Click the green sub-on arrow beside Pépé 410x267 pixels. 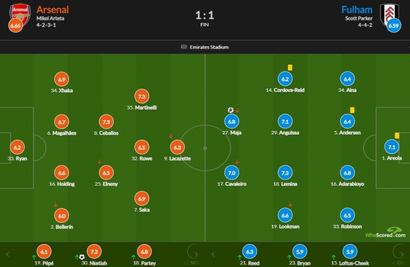point(34,257)
